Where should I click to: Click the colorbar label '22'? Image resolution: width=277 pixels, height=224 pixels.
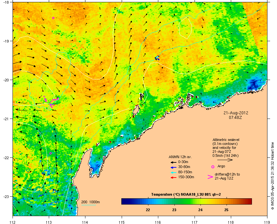[148, 210]
